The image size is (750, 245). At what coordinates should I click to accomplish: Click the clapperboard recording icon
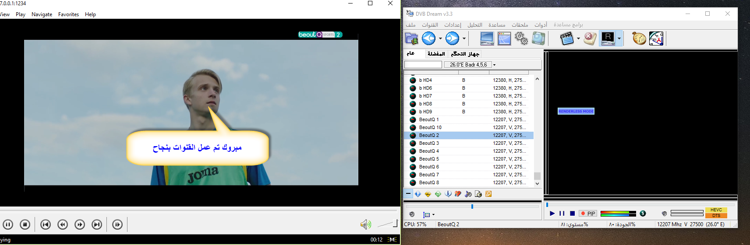click(x=567, y=39)
